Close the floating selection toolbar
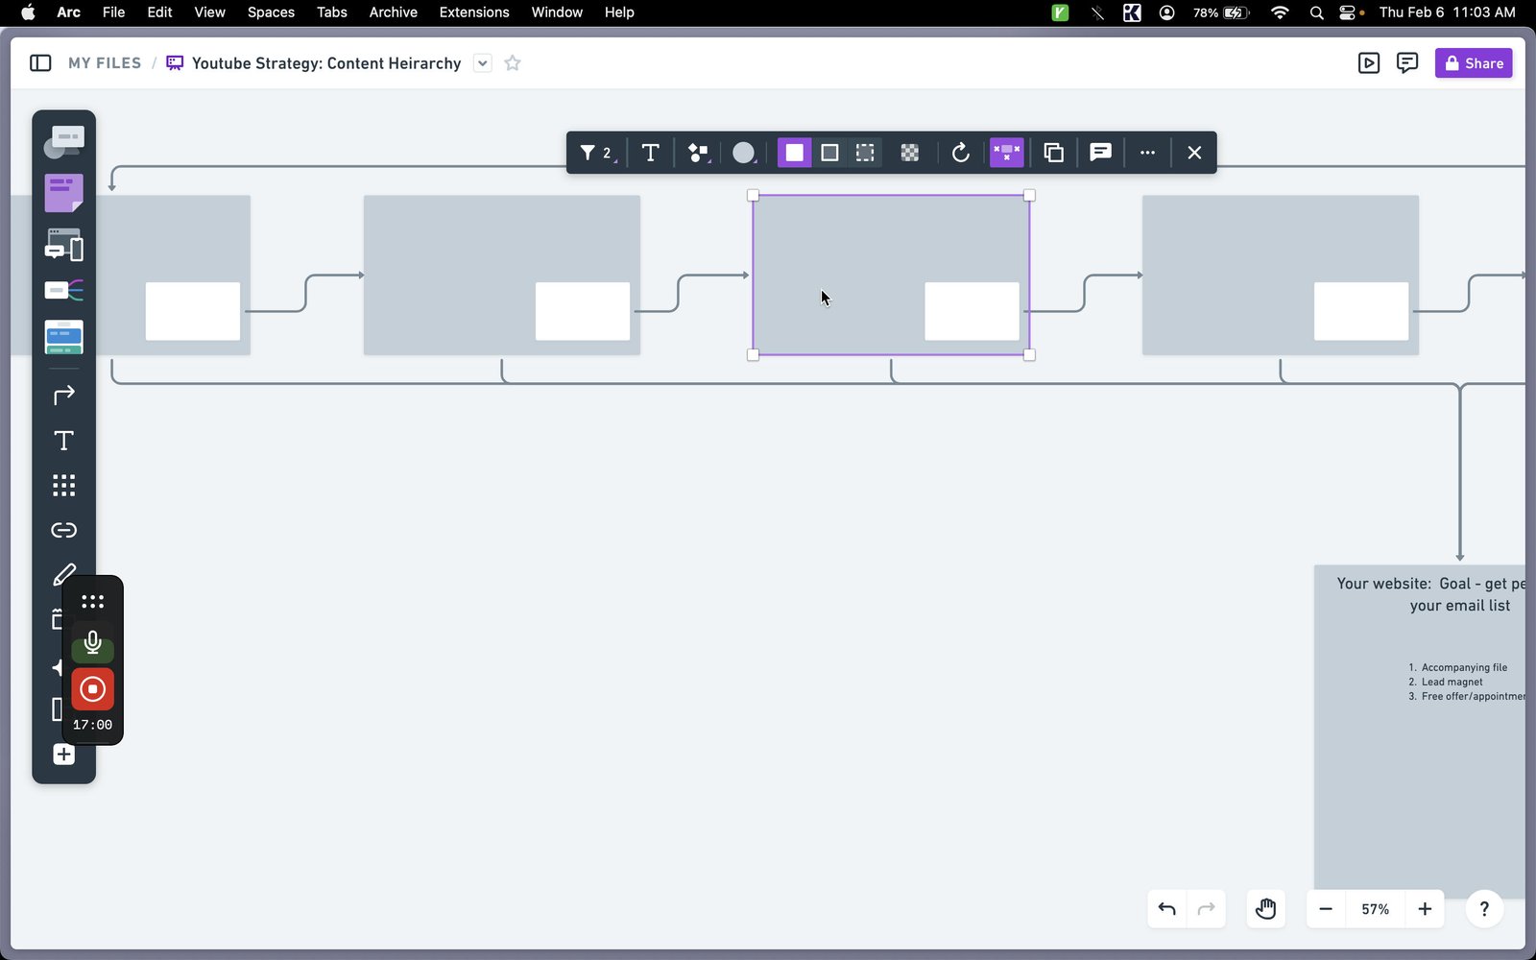The height and width of the screenshot is (960, 1536). click(1194, 153)
